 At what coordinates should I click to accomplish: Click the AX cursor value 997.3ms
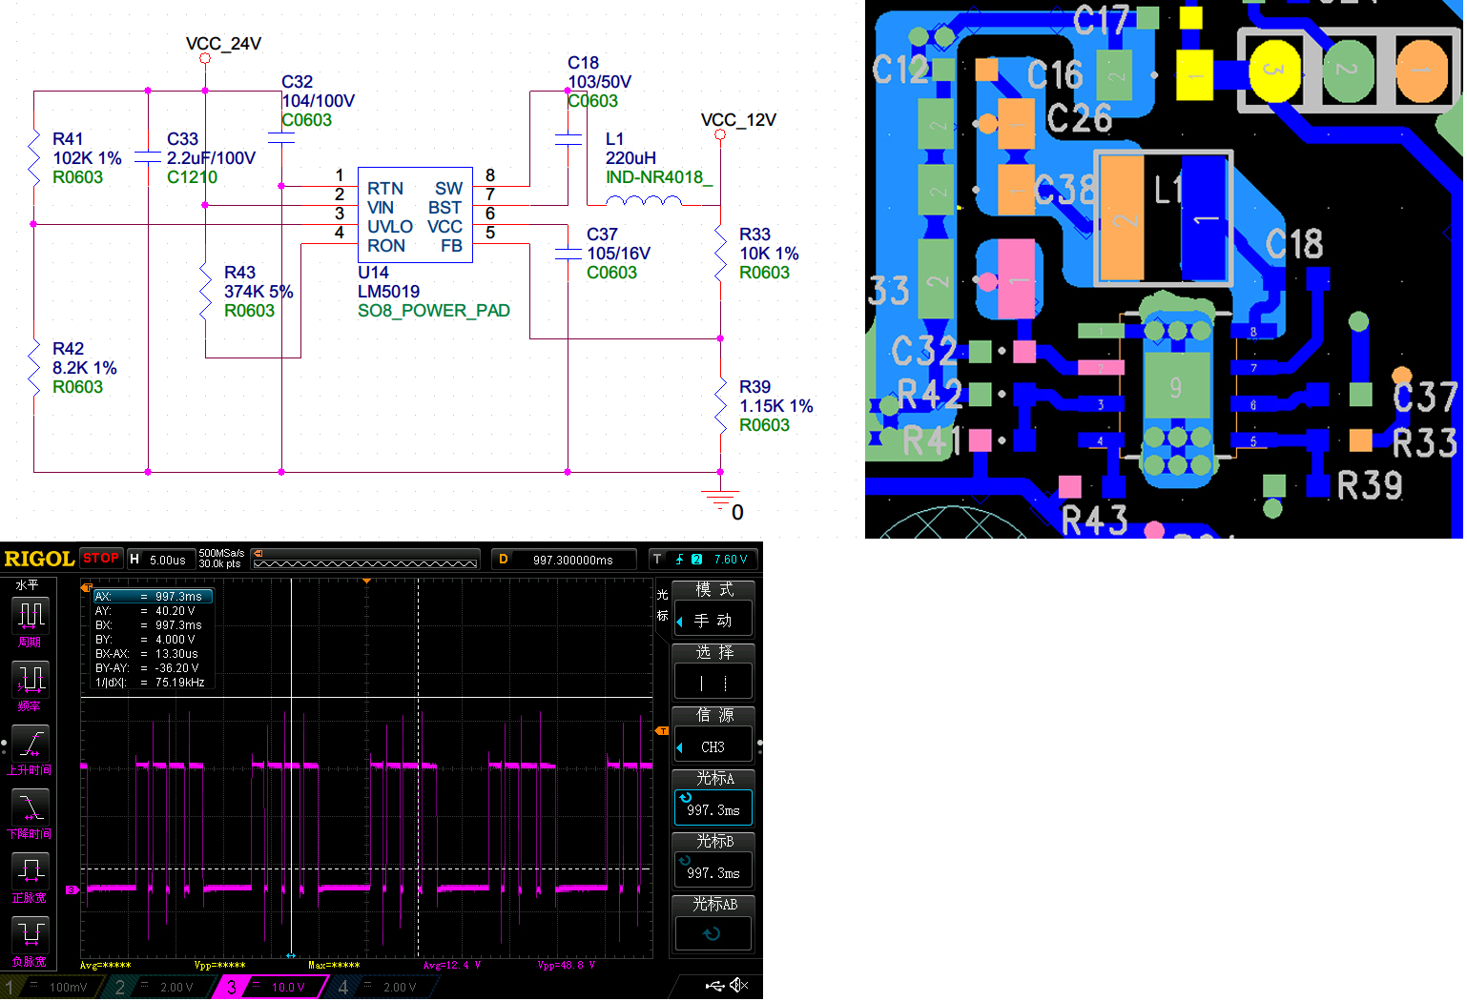point(178,597)
